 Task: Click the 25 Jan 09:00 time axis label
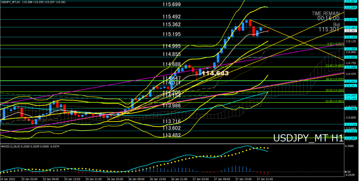(x=50, y=179)
